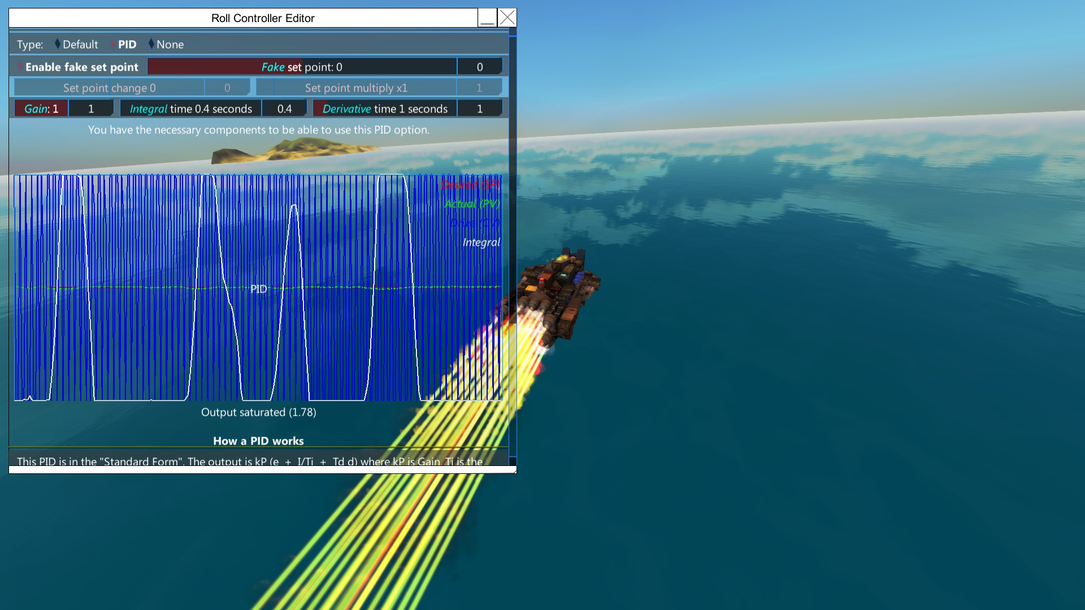Click the Integral time 0.4 value field

tap(284, 108)
